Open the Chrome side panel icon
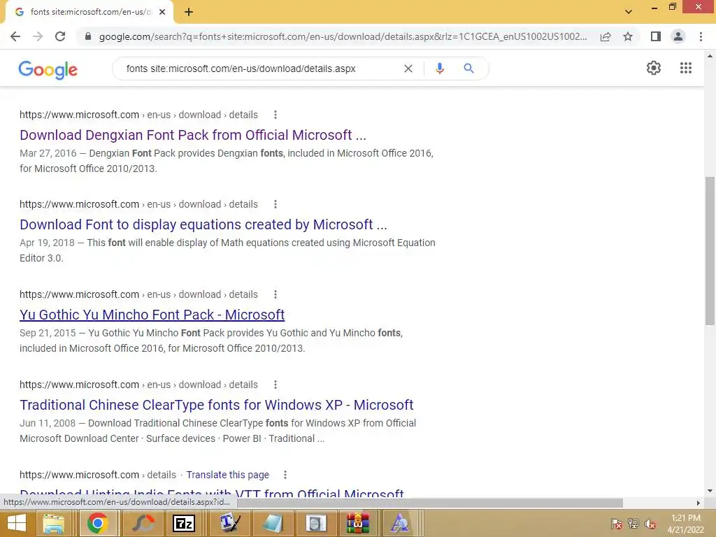This screenshot has width=716, height=537. tap(656, 36)
